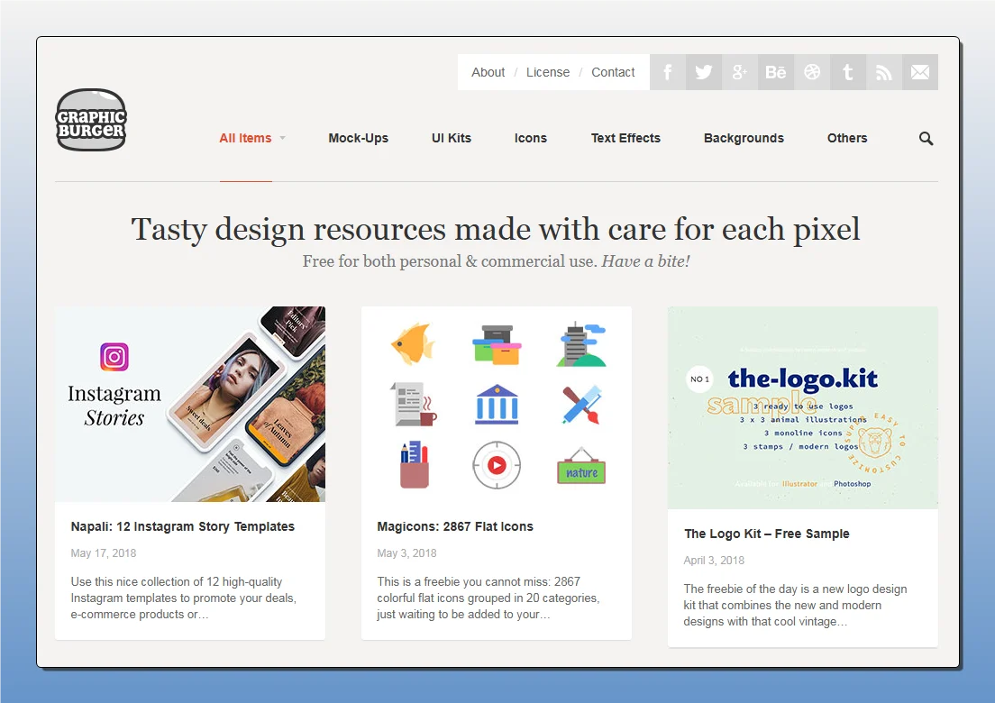Click the Magicons: 2867 Flat Icons title

(x=455, y=526)
